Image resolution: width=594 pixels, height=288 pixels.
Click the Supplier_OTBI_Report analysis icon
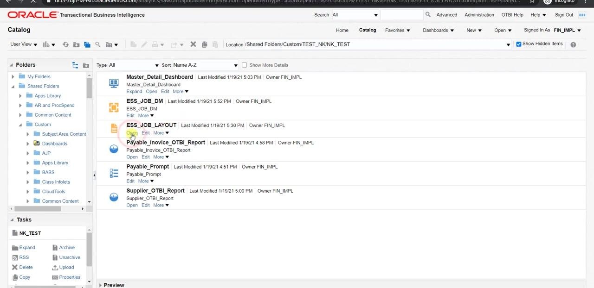click(114, 197)
